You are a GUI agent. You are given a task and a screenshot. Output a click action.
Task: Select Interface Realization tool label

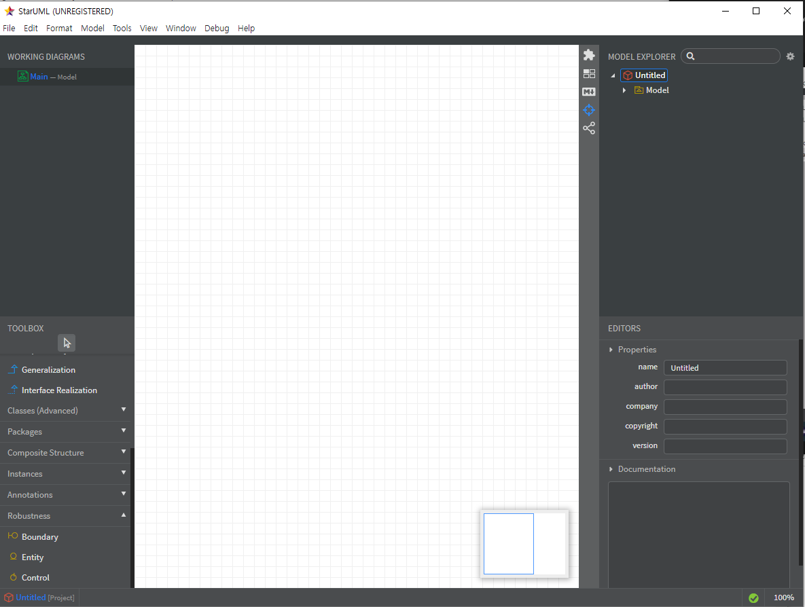click(x=59, y=390)
